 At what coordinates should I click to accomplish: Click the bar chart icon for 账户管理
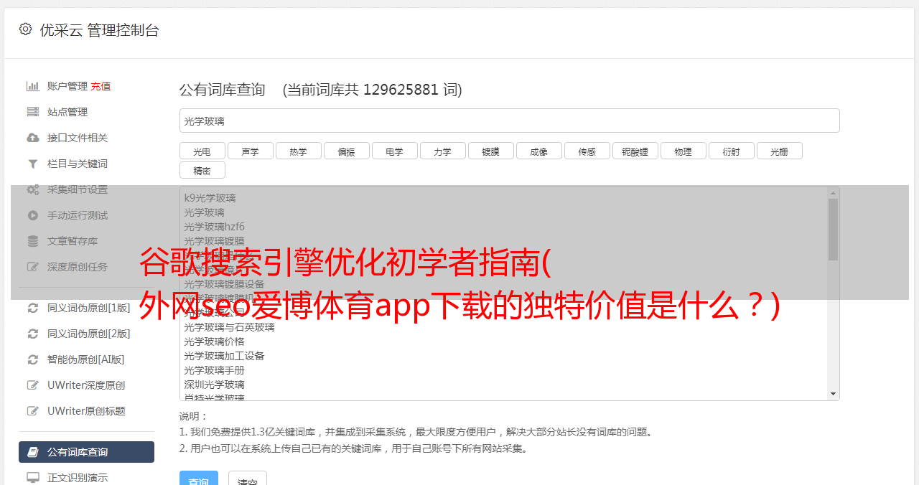pos(33,86)
